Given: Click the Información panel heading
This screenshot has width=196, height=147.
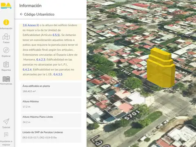Looking at the screenshot, I should pos(30,6).
